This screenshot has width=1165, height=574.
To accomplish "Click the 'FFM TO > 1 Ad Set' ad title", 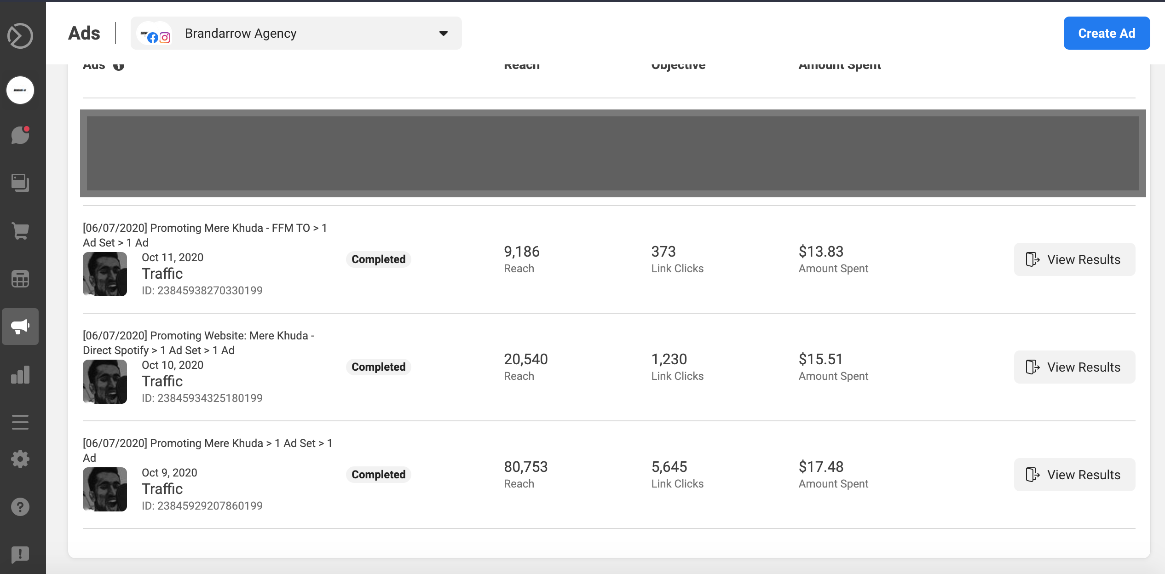I will coord(205,235).
